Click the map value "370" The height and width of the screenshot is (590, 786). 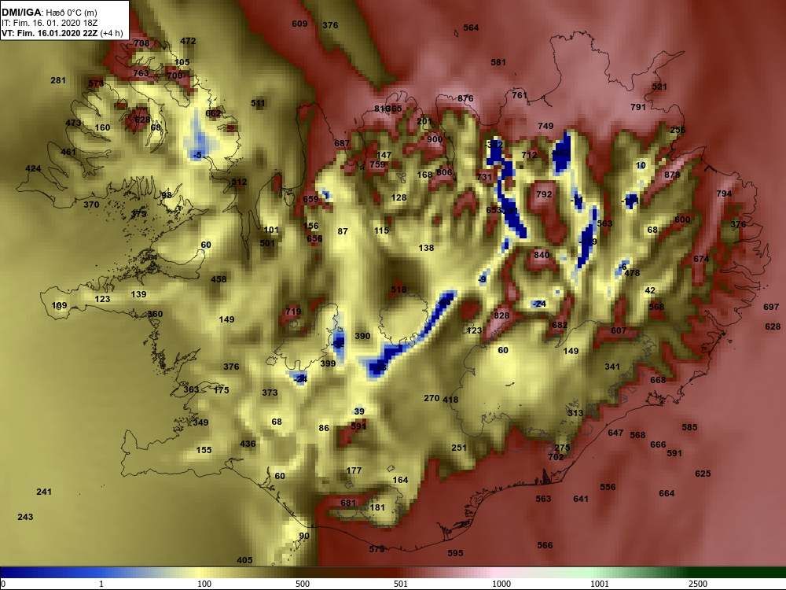pos(91,205)
